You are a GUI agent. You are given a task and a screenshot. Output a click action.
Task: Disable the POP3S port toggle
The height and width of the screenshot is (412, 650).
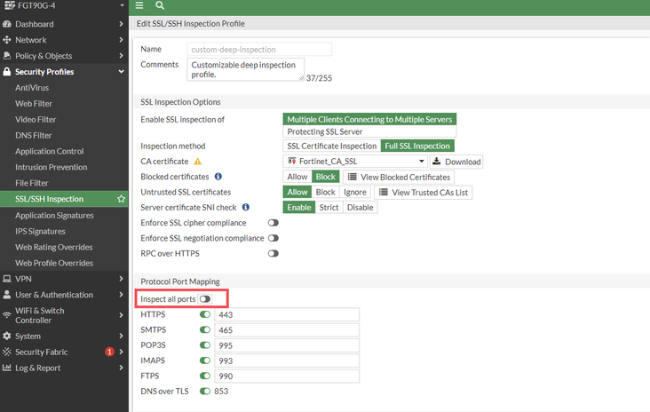[205, 345]
